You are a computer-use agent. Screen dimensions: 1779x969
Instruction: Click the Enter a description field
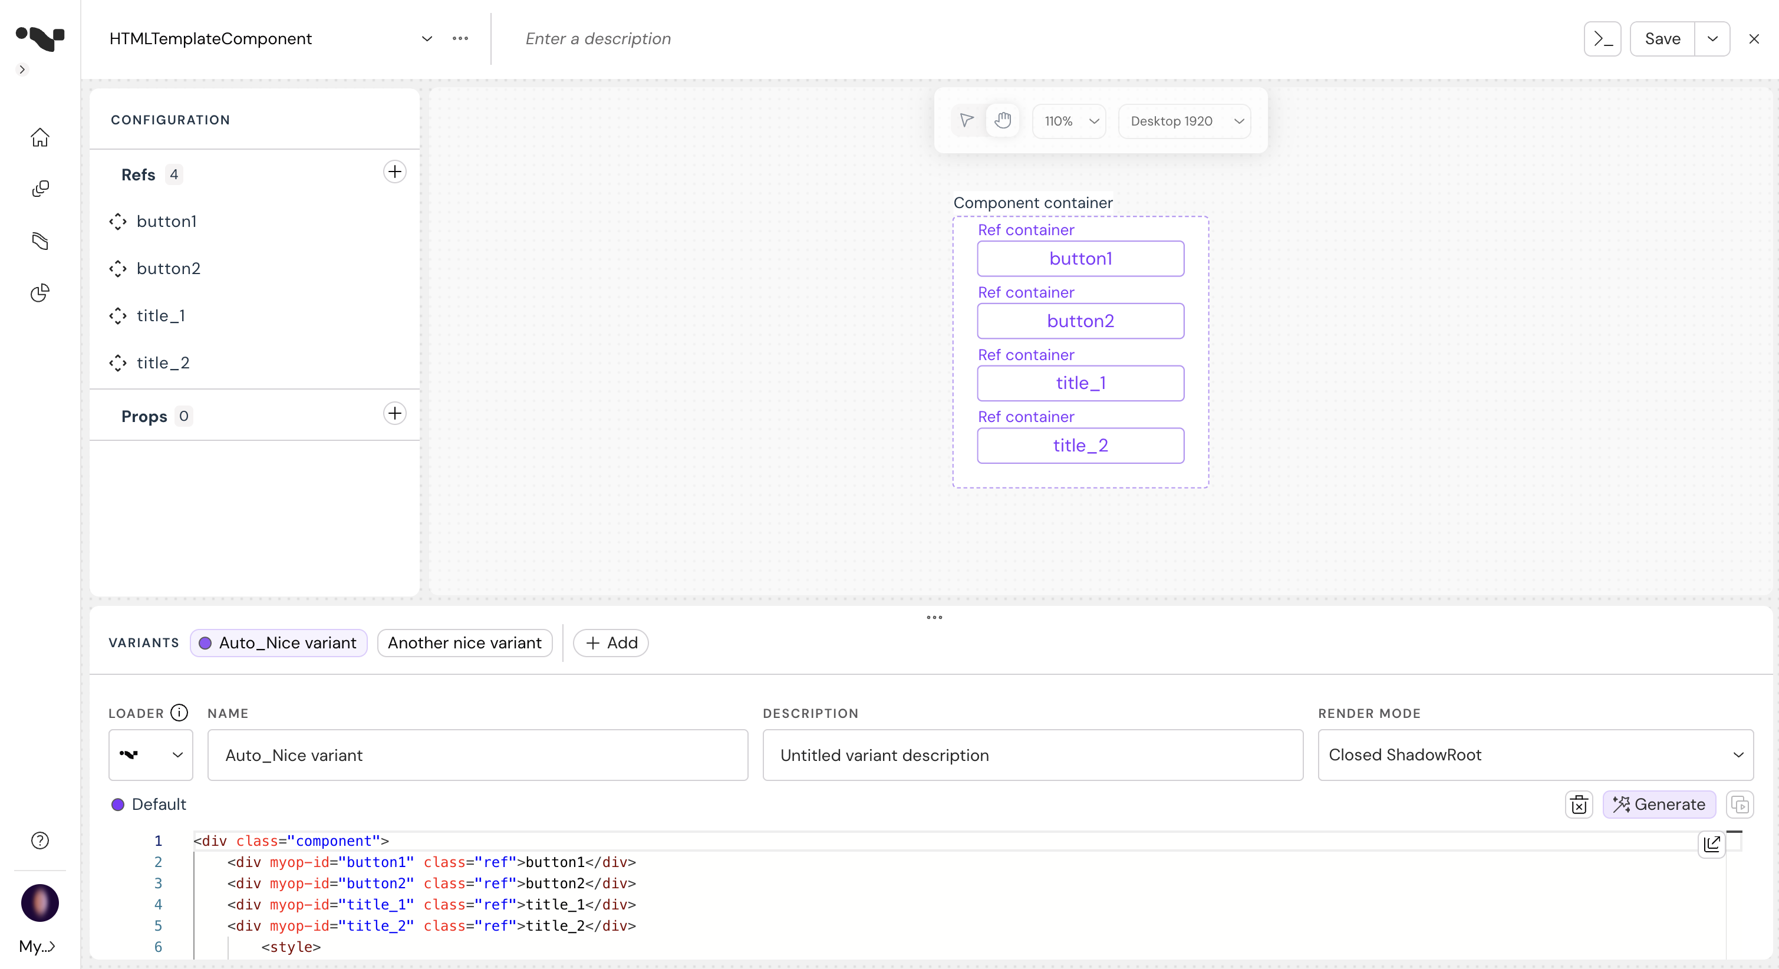coord(598,39)
